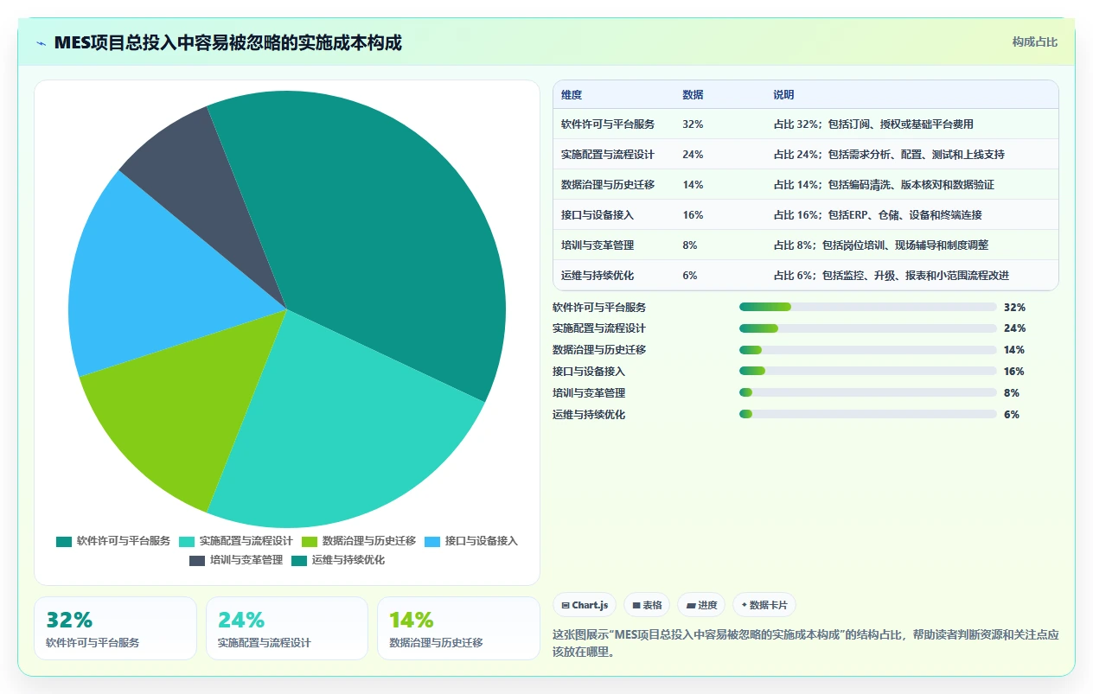
Task: Click the 8% value in the table
Action: 690,245
